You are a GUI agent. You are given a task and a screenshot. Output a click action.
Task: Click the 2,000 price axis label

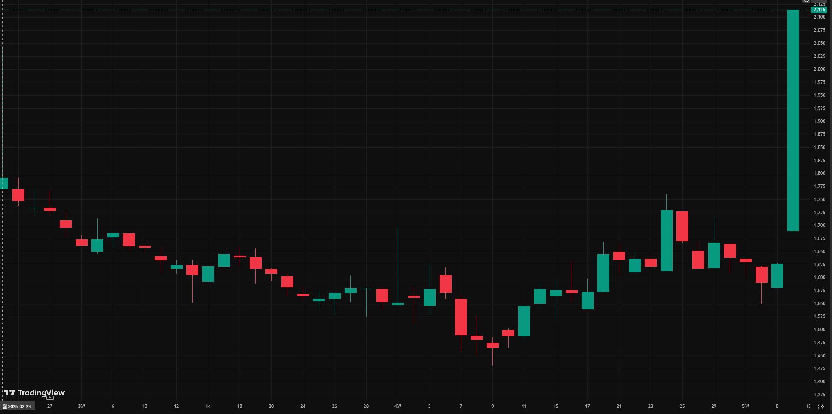(820, 69)
